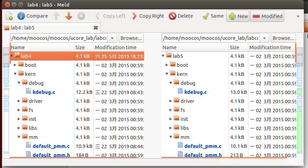Select the init folder icon in lab4 pane
The height and width of the screenshot is (168, 308).
pyautogui.click(x=25, y=118)
